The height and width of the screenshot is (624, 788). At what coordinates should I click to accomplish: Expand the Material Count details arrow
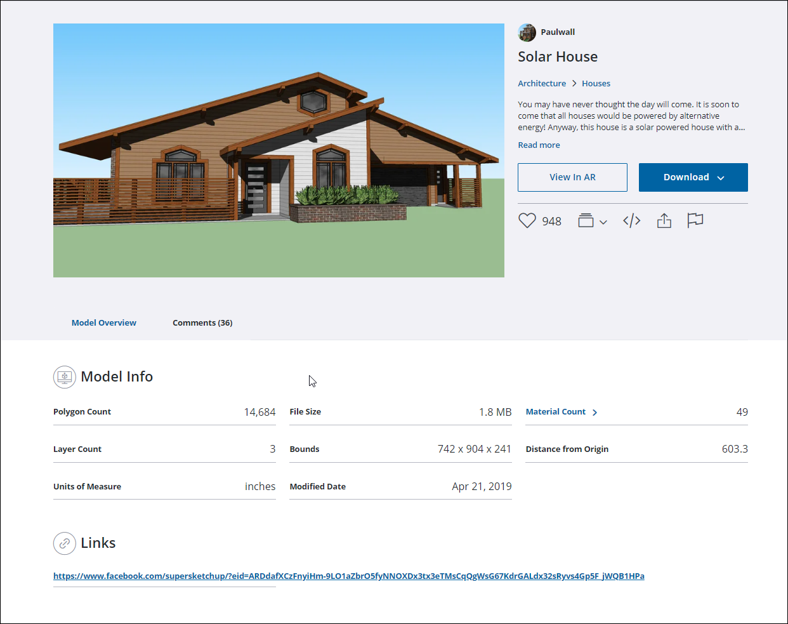click(594, 413)
